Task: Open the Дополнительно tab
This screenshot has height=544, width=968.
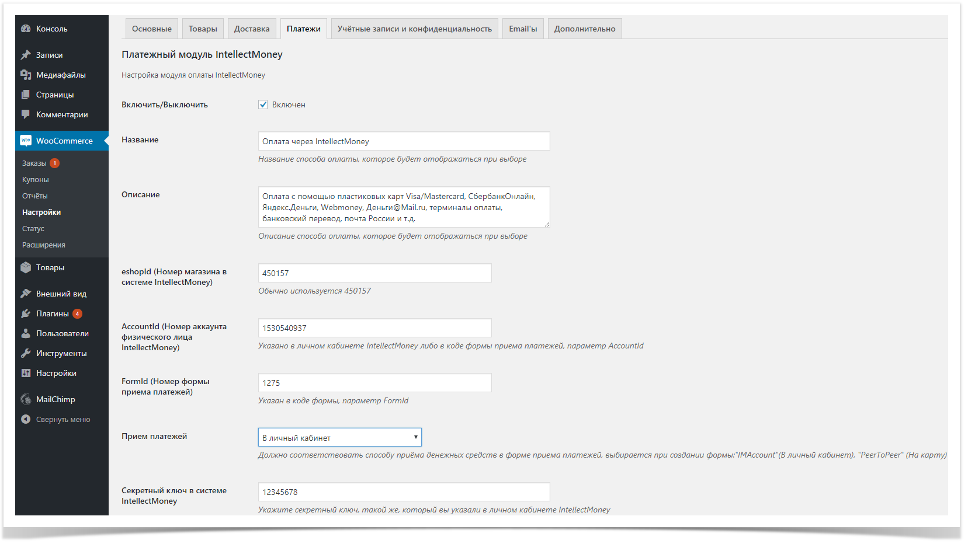Action: coord(585,29)
